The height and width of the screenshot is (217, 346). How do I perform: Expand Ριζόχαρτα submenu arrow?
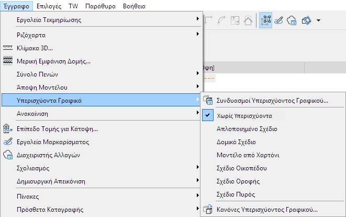(x=198, y=34)
